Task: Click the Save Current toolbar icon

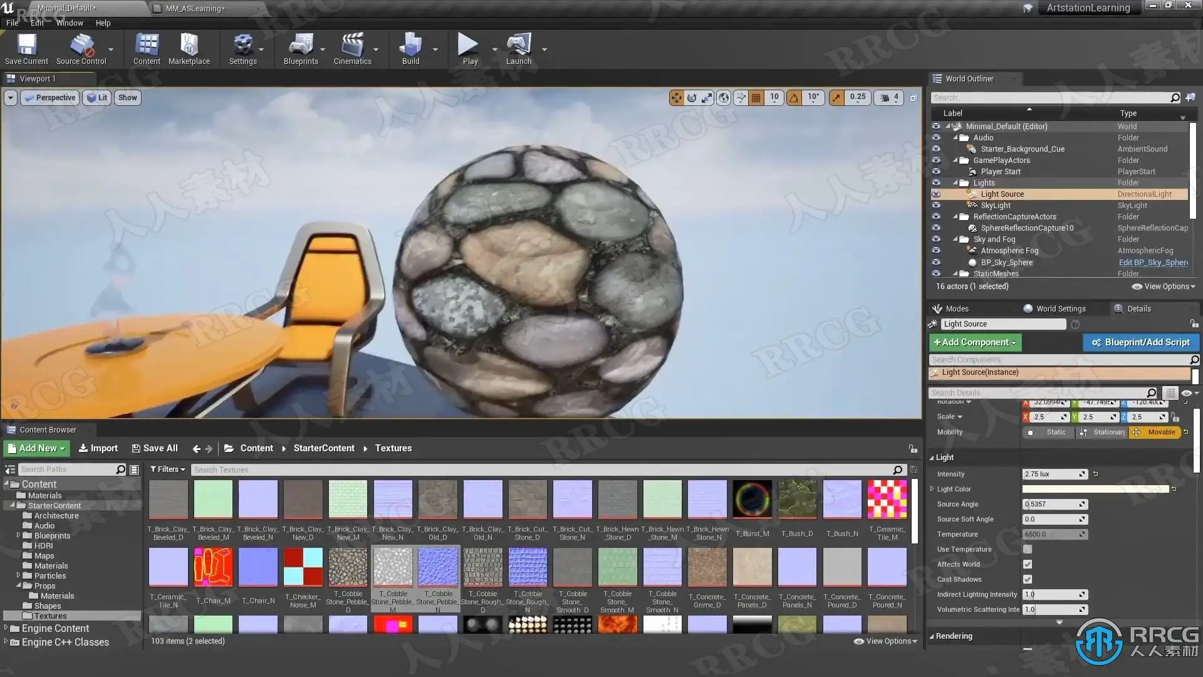Action: pos(26,49)
